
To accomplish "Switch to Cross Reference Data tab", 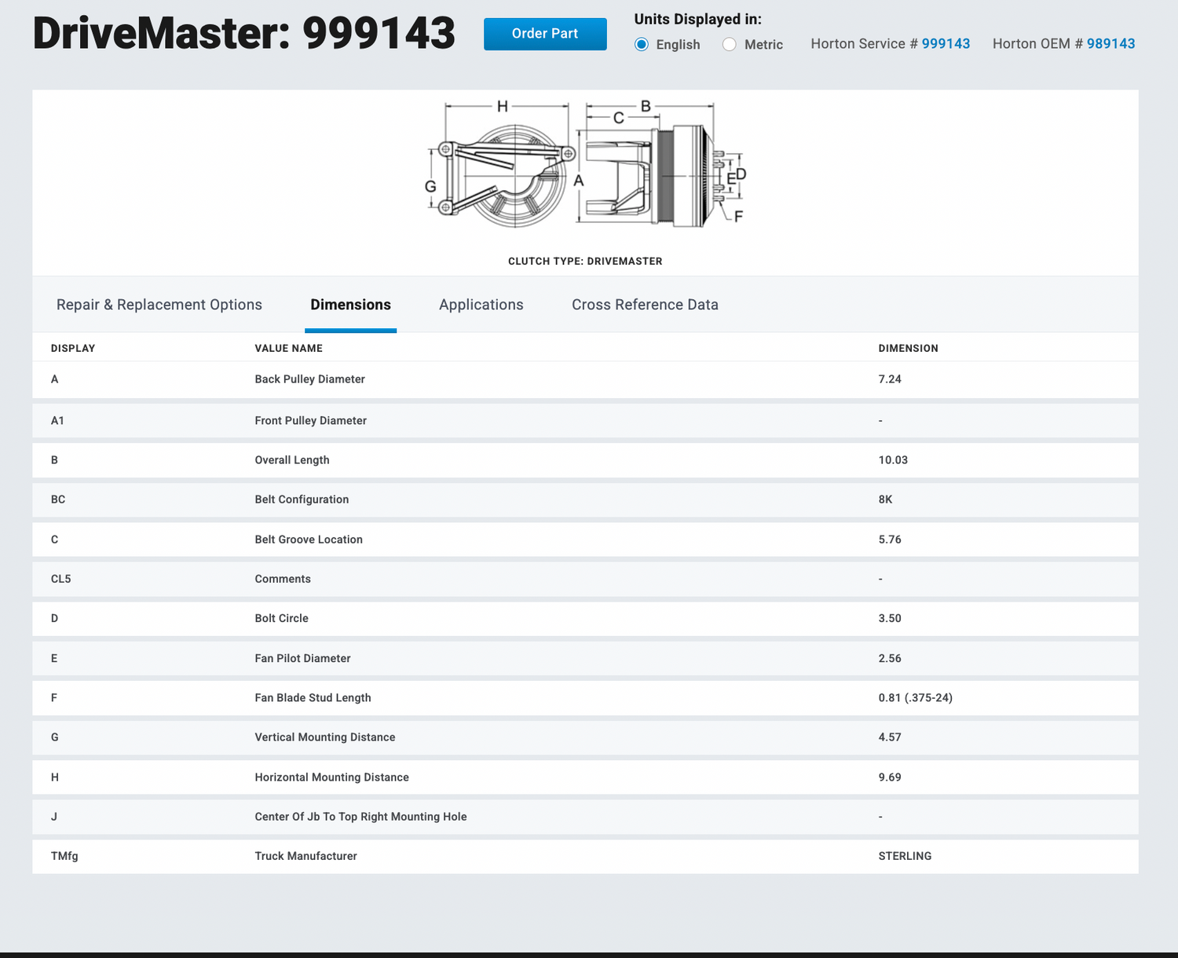I will pos(645,305).
